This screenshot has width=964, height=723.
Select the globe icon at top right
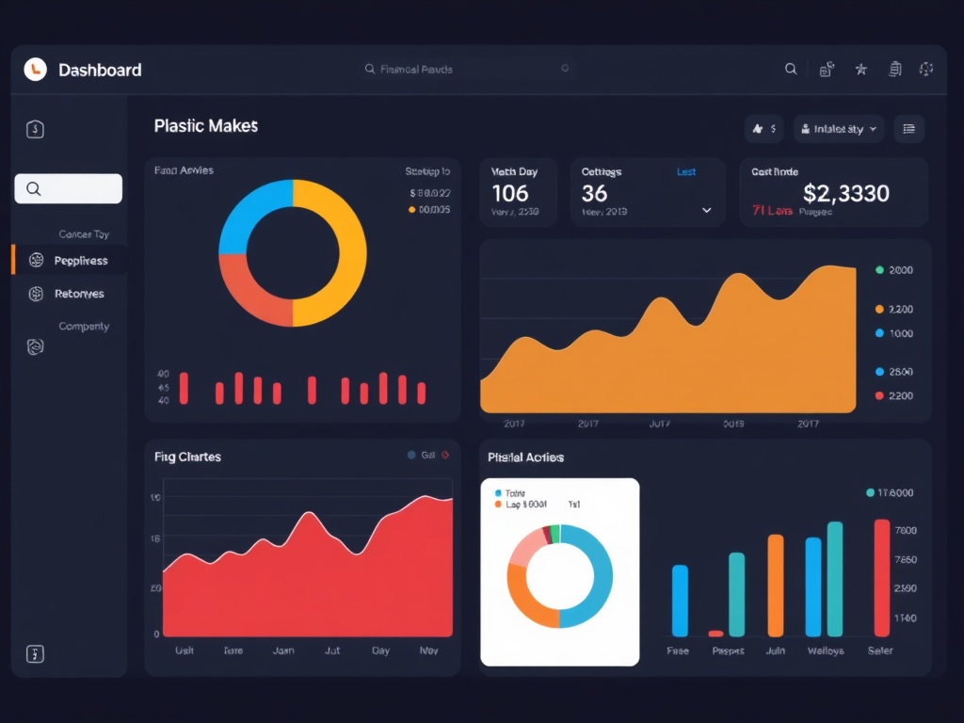pyautogui.click(x=926, y=70)
